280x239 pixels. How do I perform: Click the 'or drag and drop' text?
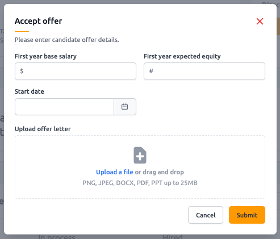(160, 172)
